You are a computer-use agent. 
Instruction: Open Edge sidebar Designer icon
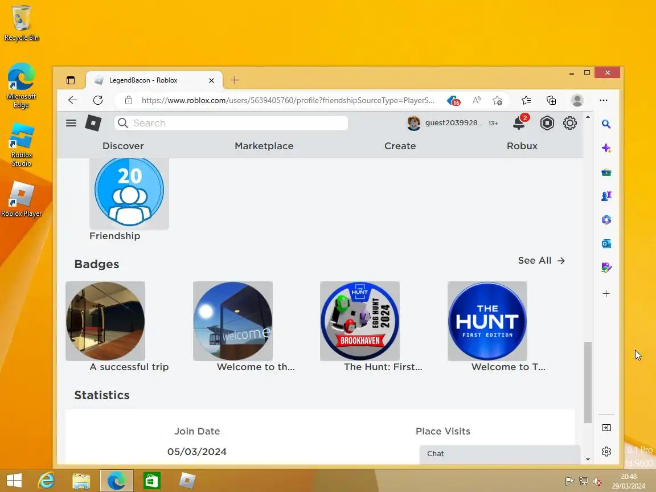click(x=606, y=267)
